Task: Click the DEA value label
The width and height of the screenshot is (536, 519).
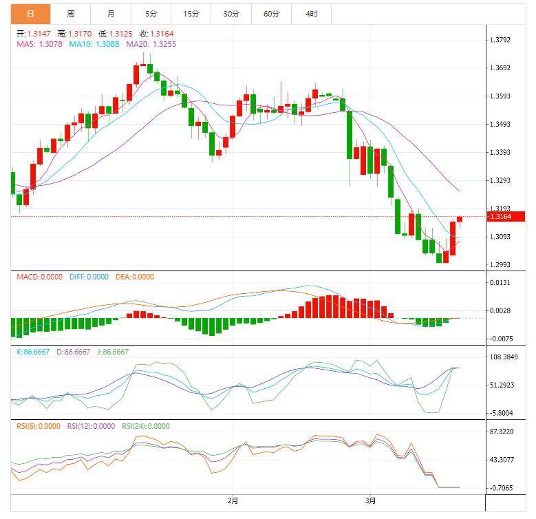Action: [x=134, y=277]
